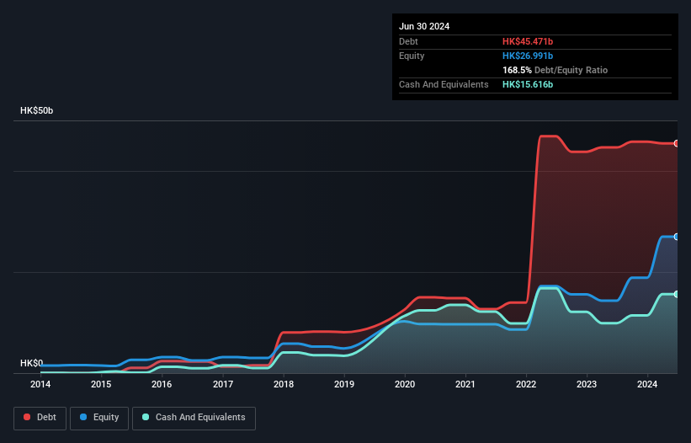Click the 2014 x-axis label
This screenshot has width=691, height=443.
tap(40, 384)
